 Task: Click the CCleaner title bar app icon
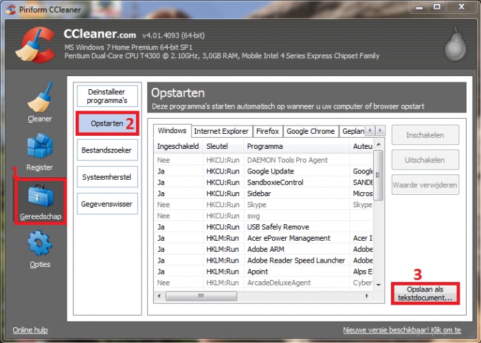(x=11, y=9)
